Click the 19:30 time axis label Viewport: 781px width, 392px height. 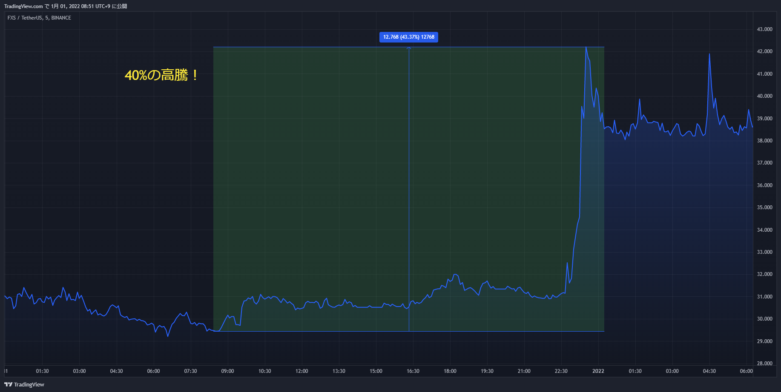[x=487, y=371]
